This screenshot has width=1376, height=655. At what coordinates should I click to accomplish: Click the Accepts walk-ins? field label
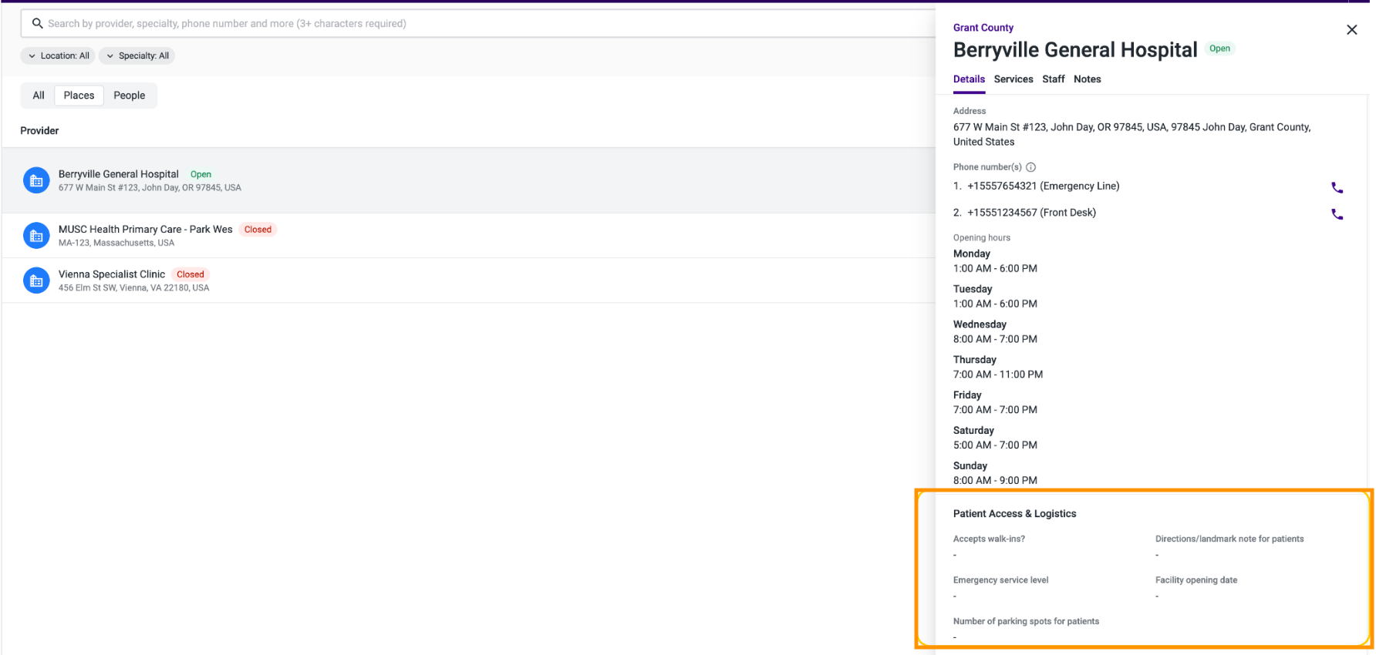(989, 539)
